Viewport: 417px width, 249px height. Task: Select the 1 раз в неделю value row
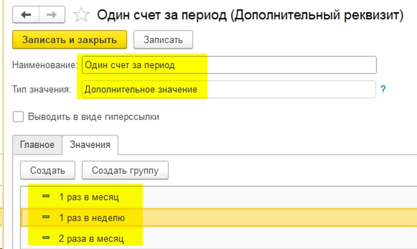click(219, 218)
